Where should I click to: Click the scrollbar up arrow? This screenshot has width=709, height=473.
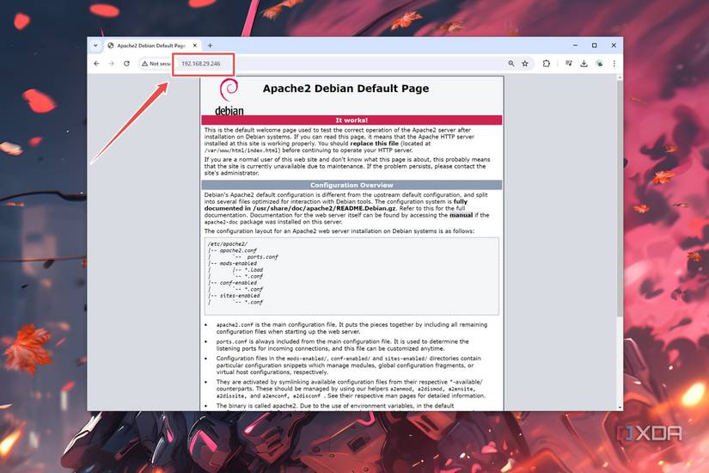620,78
